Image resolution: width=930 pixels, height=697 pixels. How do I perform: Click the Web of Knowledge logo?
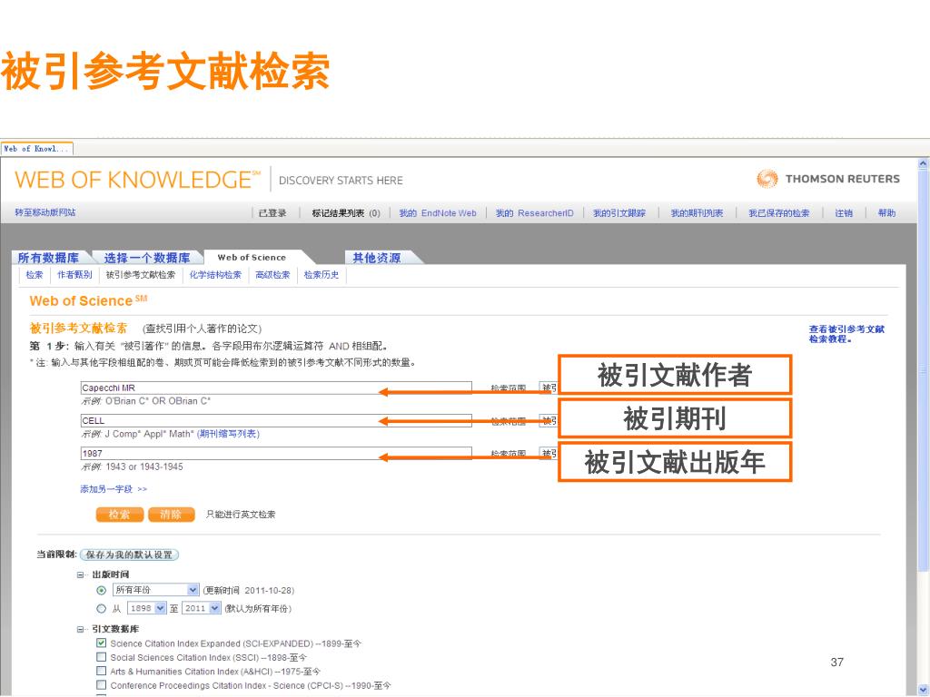[x=138, y=180]
